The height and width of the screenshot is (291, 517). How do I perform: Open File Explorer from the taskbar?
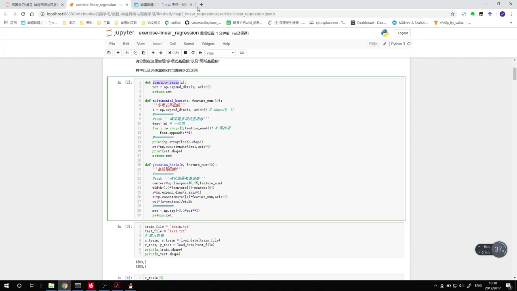pyautogui.click(x=51, y=286)
